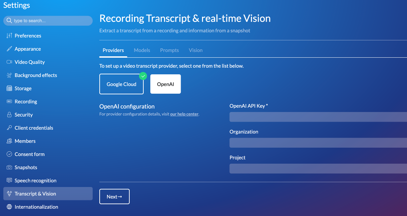Click the key icon beside Client credentials
The width and height of the screenshot is (407, 216).
tap(9, 128)
